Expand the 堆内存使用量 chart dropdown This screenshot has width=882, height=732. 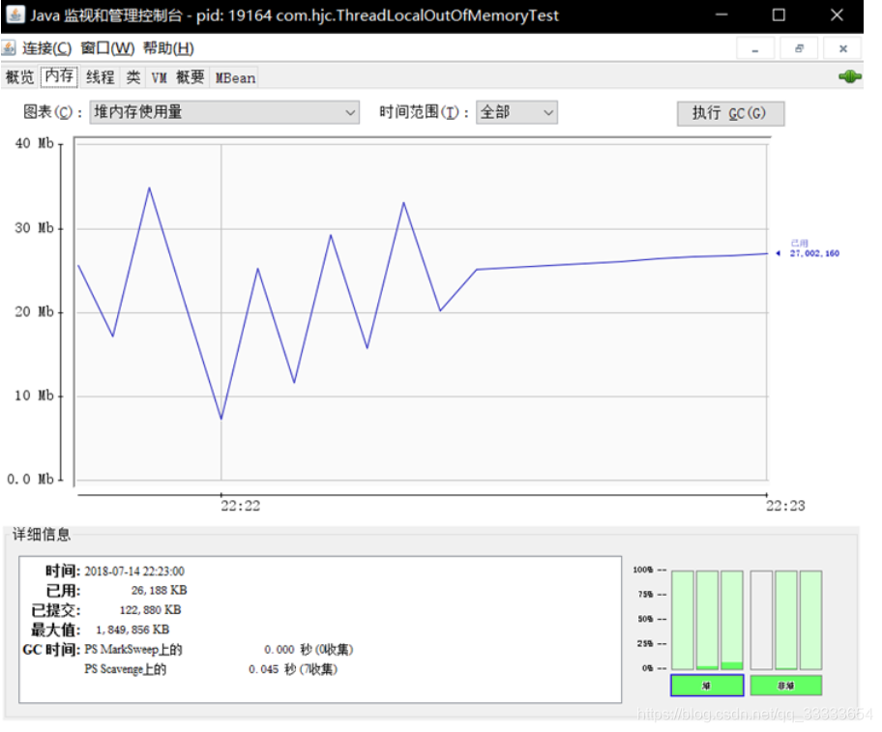coord(224,112)
